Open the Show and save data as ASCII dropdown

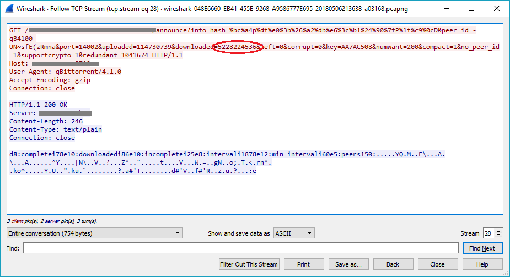294,233
